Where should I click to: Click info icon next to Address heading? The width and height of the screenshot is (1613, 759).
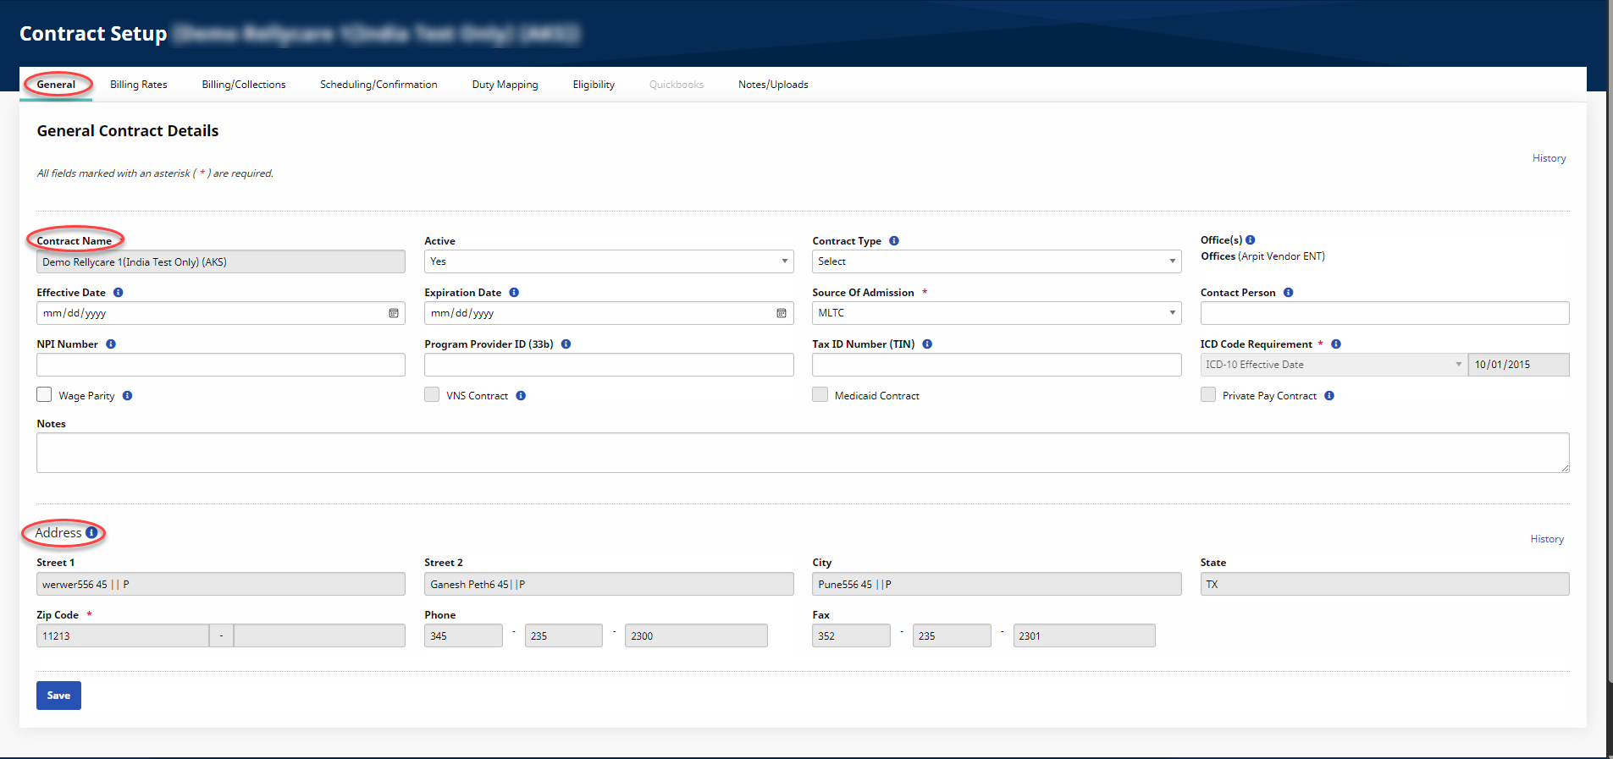pos(91,533)
